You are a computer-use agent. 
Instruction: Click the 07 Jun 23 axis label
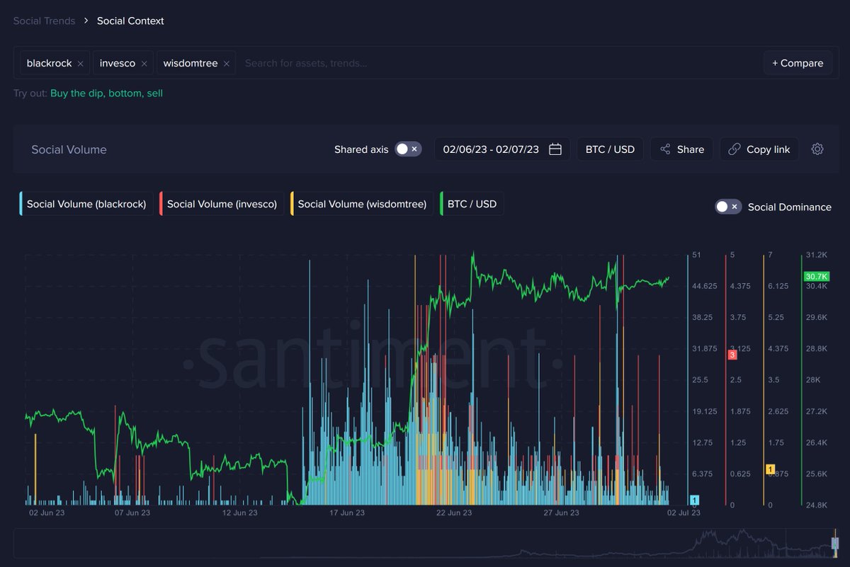pyautogui.click(x=132, y=512)
